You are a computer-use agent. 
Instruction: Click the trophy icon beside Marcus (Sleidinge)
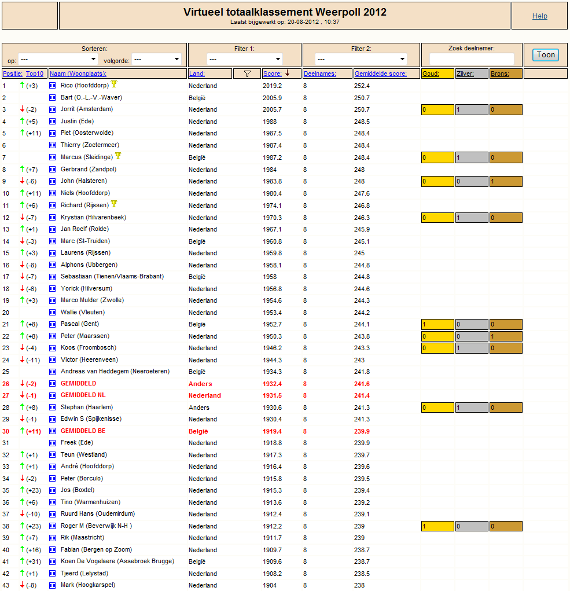click(x=118, y=156)
